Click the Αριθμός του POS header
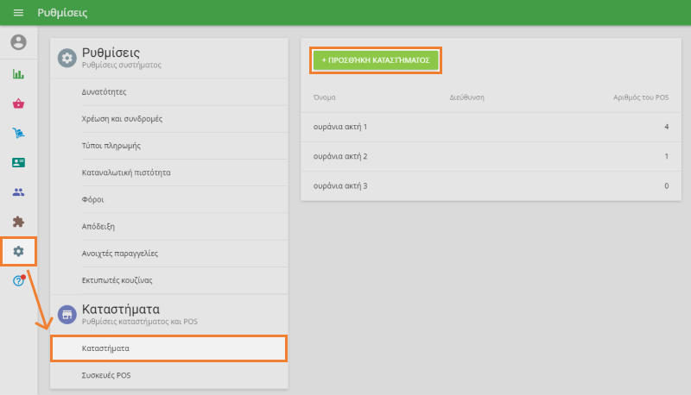This screenshot has height=395, width=691. pos(641,97)
